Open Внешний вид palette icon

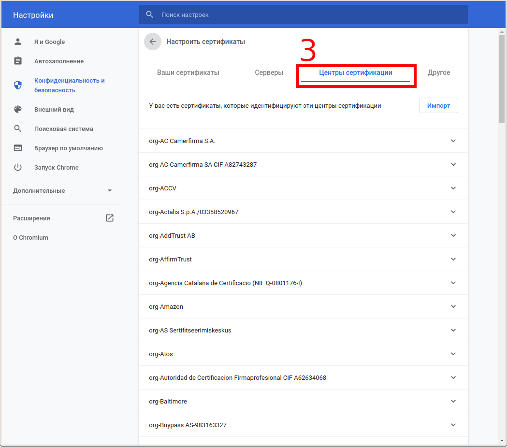point(18,109)
